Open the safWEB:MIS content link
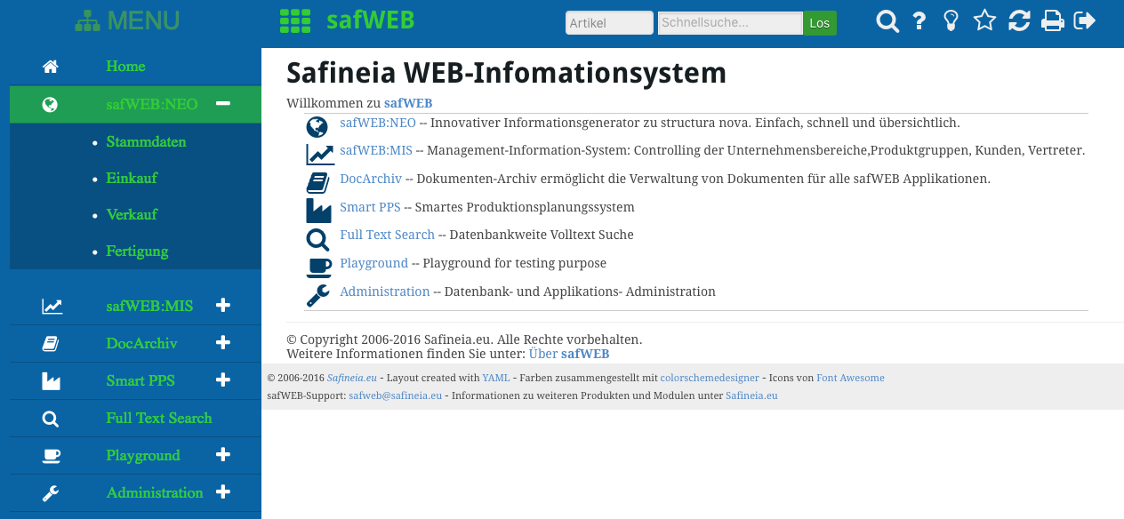1124x519 pixels. (376, 150)
